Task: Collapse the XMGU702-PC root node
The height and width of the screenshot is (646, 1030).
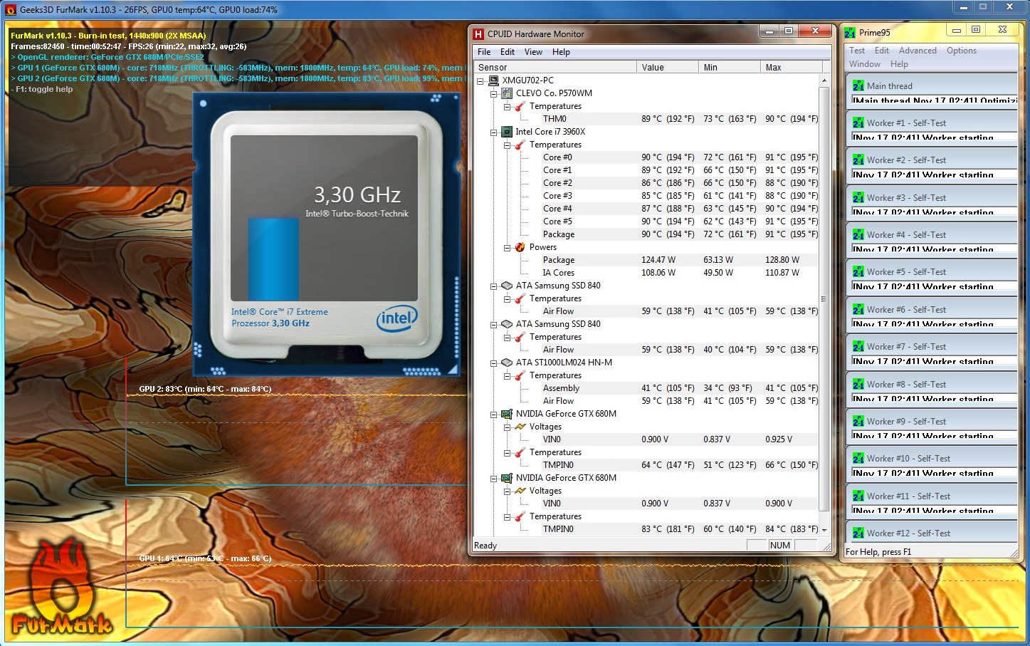Action: pos(480,81)
